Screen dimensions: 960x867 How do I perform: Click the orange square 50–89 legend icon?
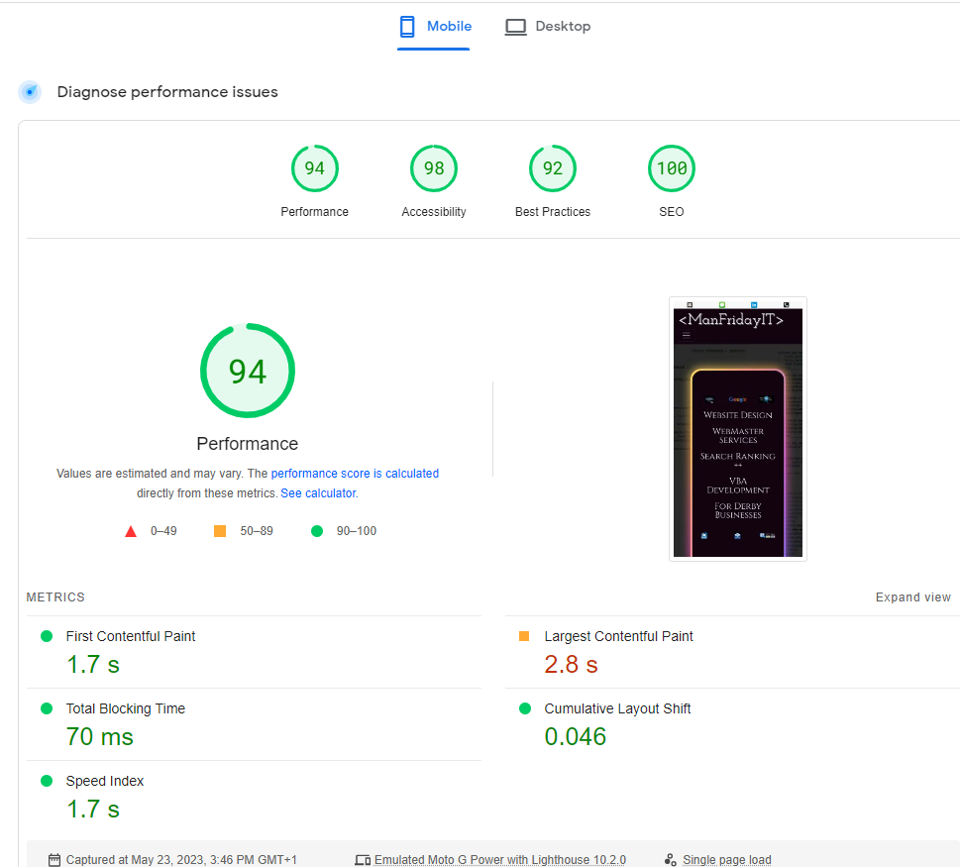(220, 531)
